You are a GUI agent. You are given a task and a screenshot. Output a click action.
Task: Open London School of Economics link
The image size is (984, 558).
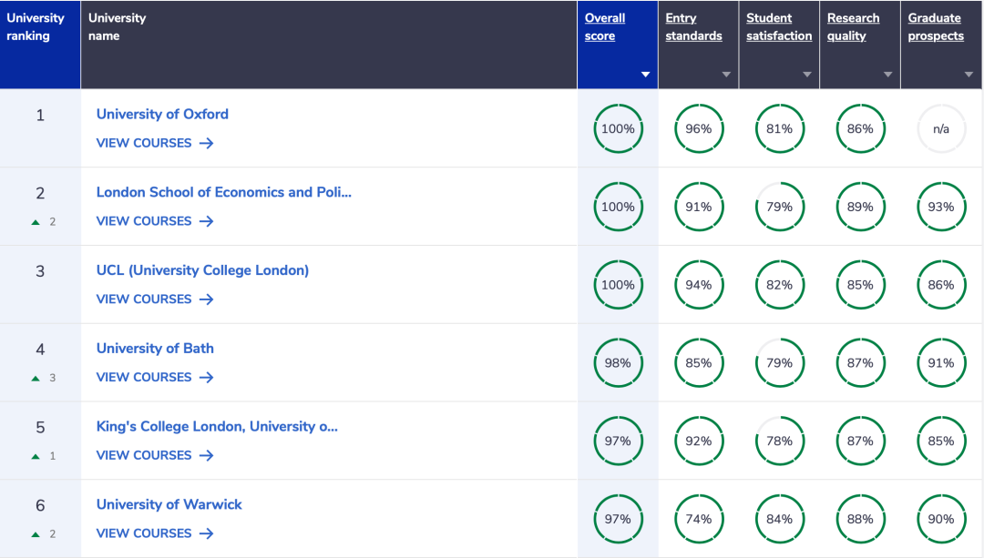[x=223, y=192]
